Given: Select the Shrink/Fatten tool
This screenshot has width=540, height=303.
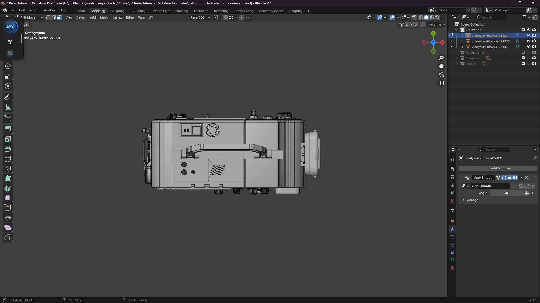Looking at the screenshot, I should [x=8, y=218].
